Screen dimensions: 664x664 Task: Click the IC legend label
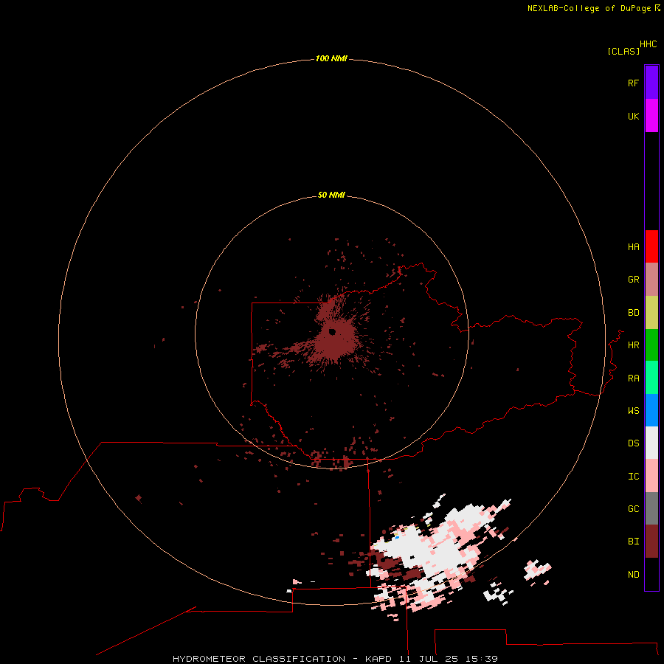(633, 477)
